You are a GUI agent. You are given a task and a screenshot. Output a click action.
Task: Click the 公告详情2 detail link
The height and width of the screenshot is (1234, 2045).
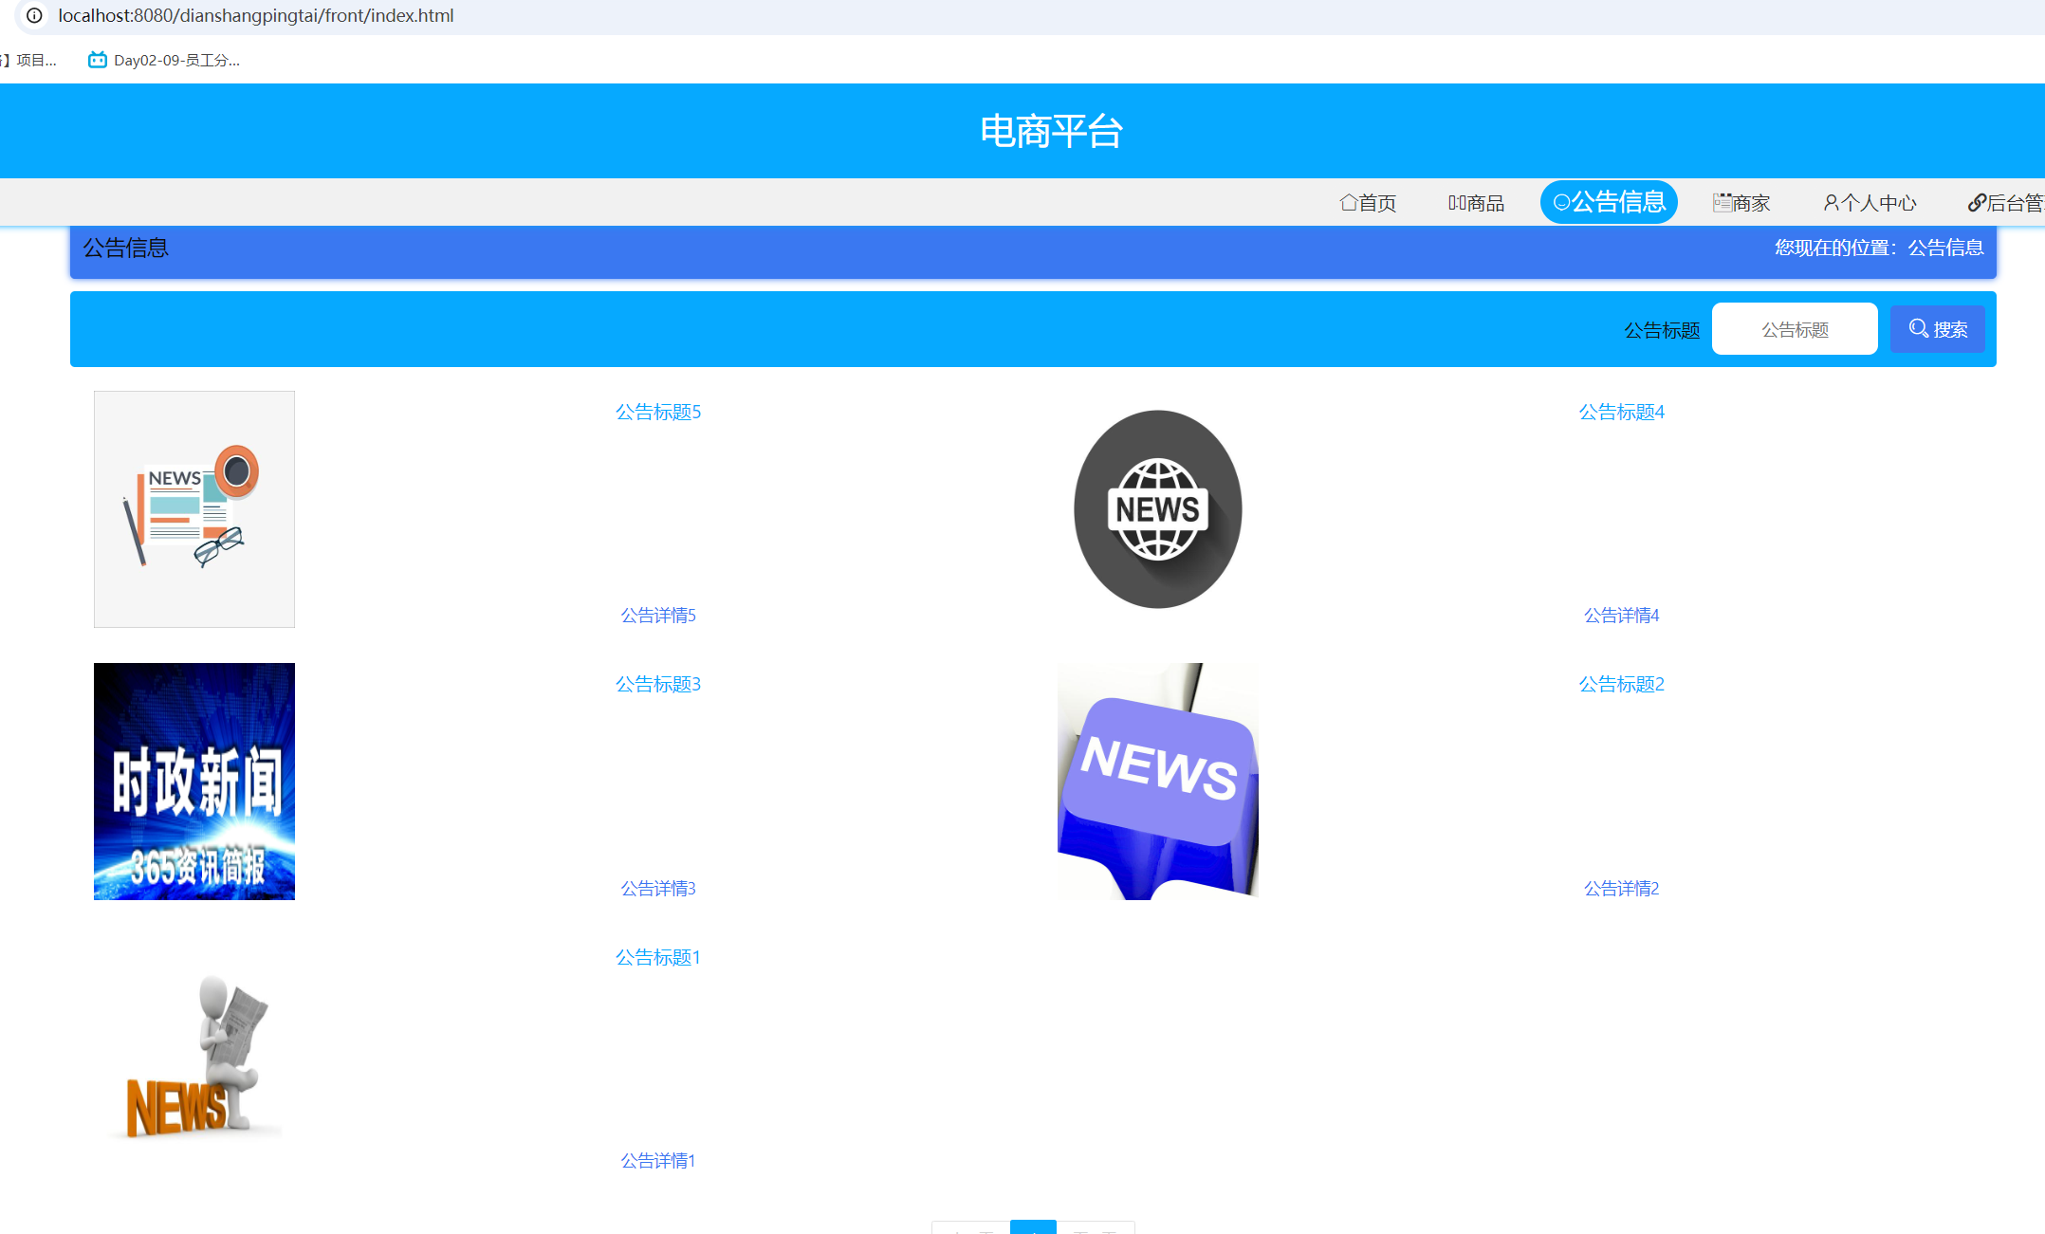click(x=1621, y=889)
